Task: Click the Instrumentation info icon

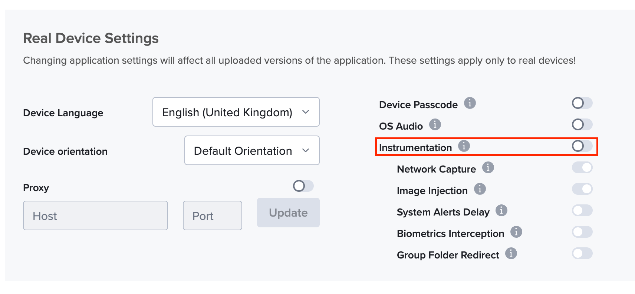Action: (x=464, y=146)
